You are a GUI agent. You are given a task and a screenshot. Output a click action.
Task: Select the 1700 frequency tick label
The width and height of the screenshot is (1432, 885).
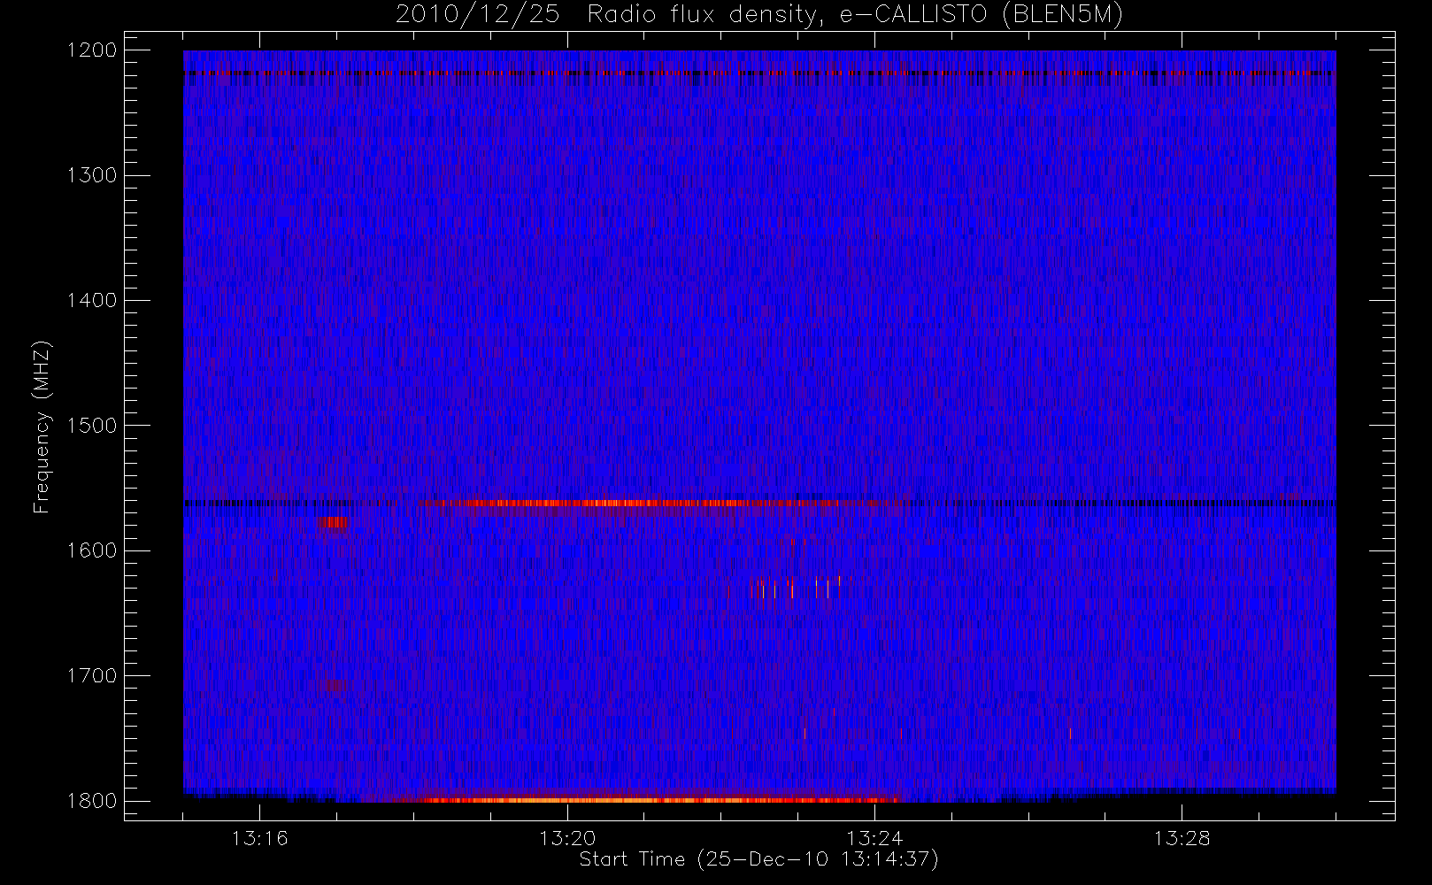pyautogui.click(x=92, y=675)
